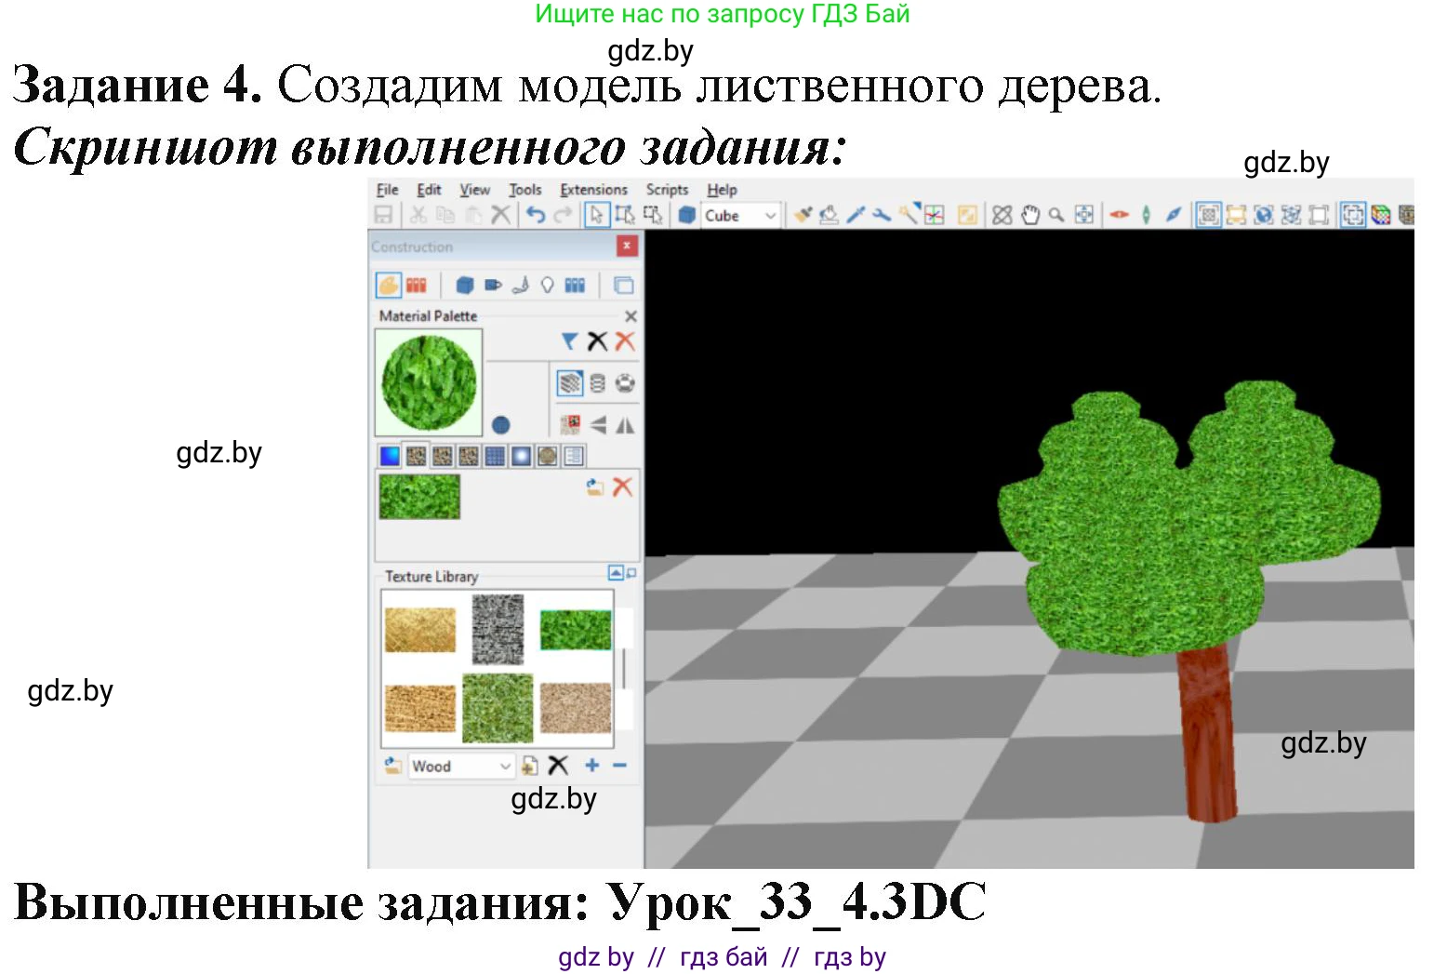Viewport: 1447px width, 974px height.
Task: Click the blue cube objects icon in Construction
Action: click(465, 285)
